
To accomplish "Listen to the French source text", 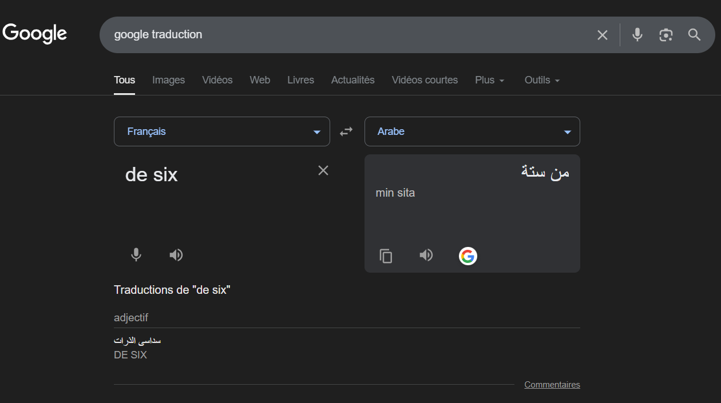I will click(x=176, y=255).
